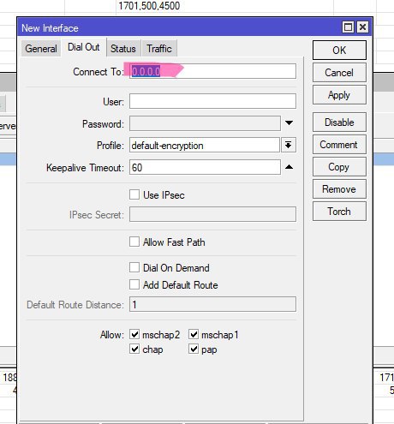Image resolution: width=394 pixels, height=424 pixels.
Task: Close the New Interface dialog
Action: coord(362,27)
